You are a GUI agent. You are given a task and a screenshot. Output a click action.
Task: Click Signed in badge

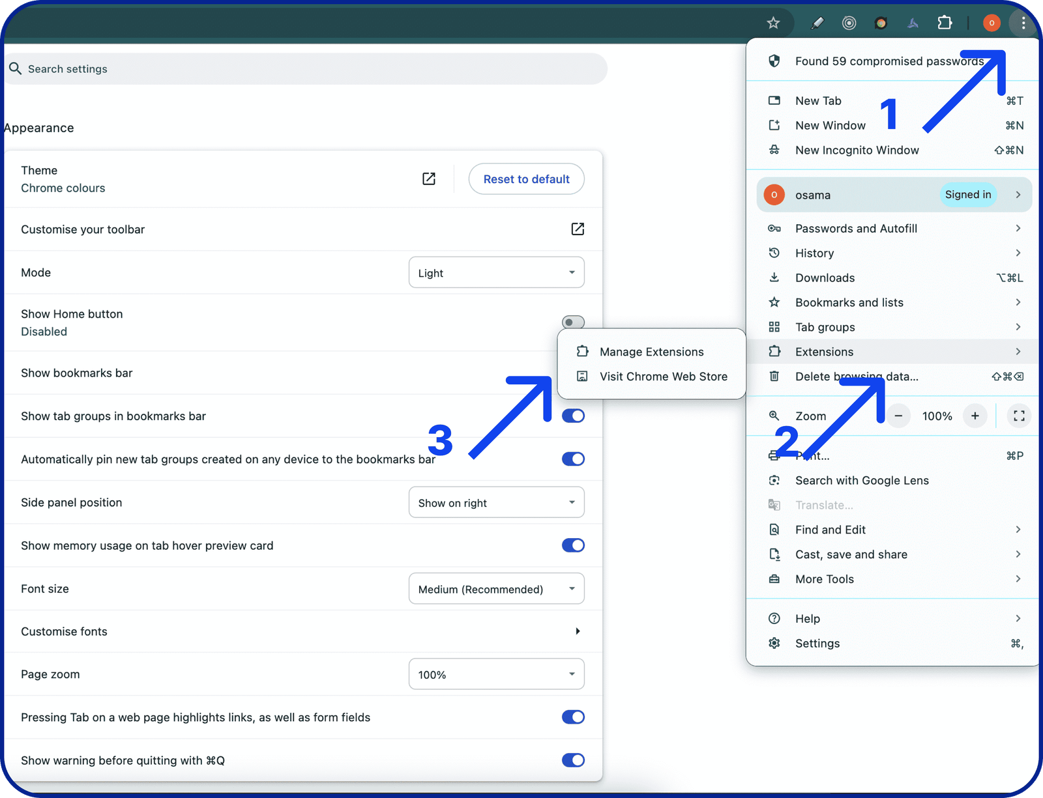tap(968, 195)
